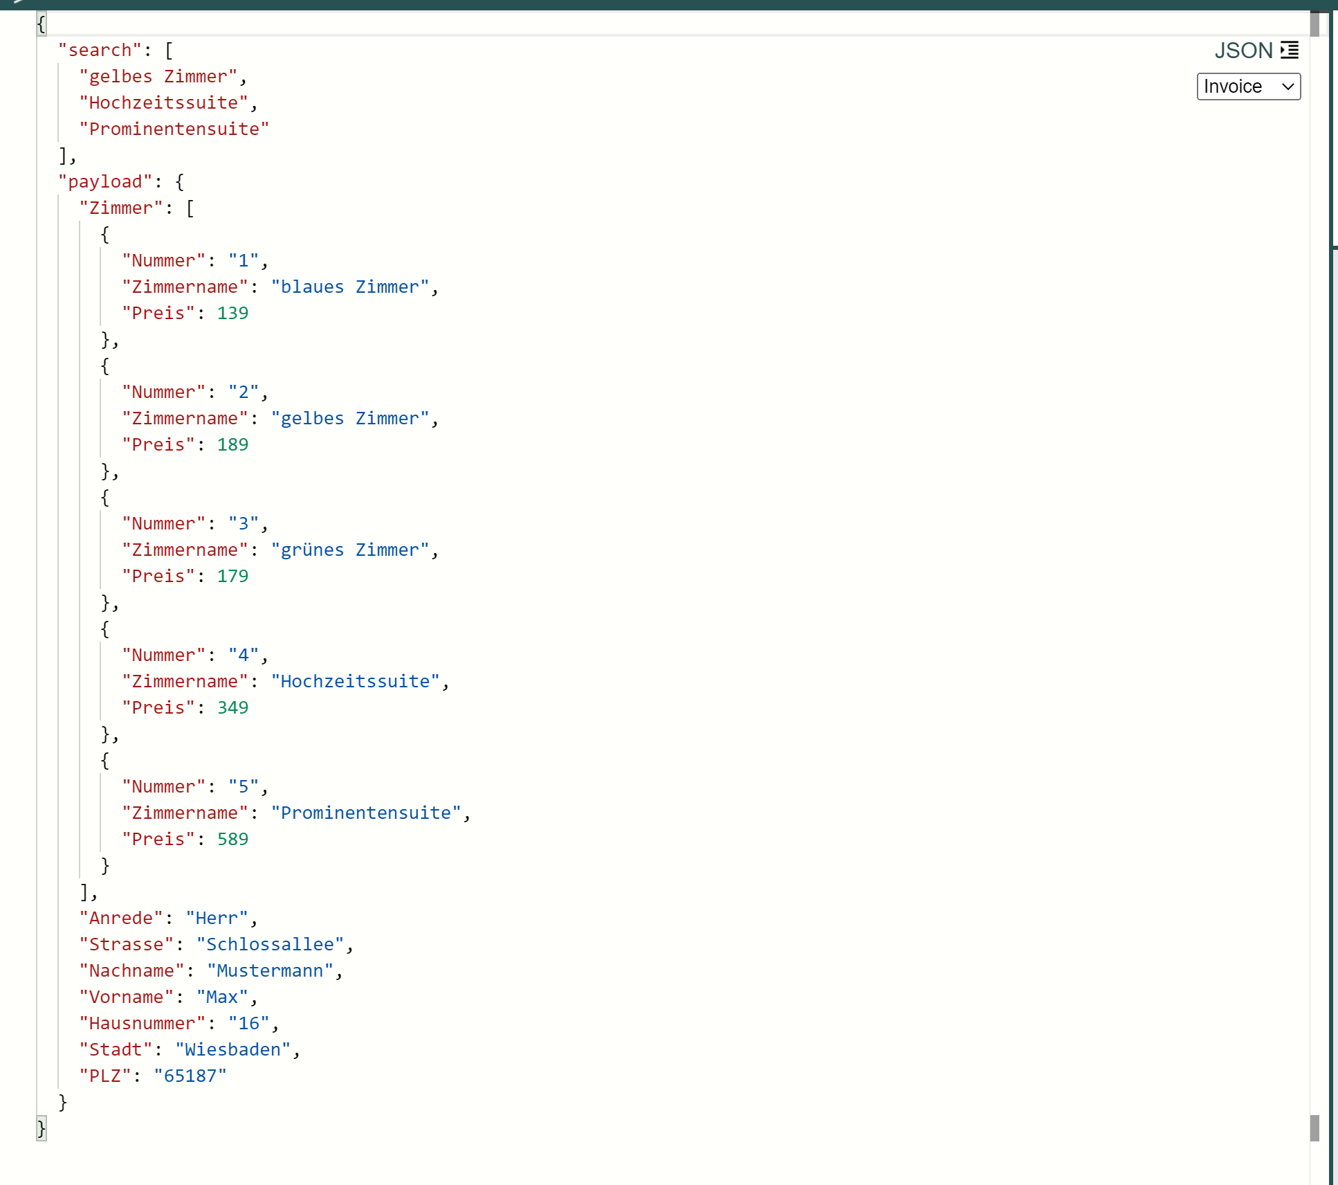The width and height of the screenshot is (1338, 1185).
Task: Click the "blaues Zimmer" value
Action: [350, 287]
